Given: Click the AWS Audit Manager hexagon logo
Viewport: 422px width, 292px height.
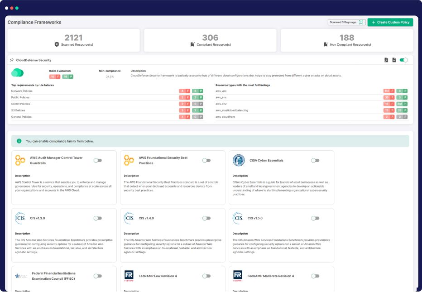Looking at the screenshot, I should [x=20, y=160].
